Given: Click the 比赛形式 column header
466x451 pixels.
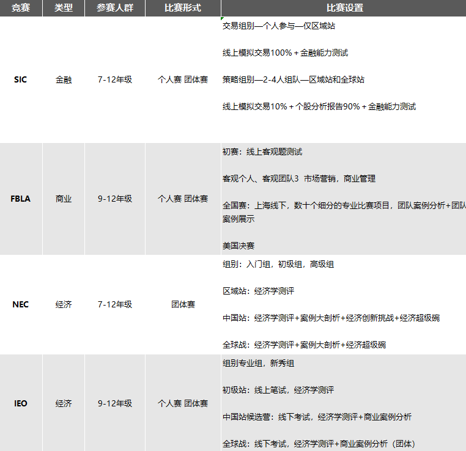Looking at the screenshot, I should coord(183,8).
